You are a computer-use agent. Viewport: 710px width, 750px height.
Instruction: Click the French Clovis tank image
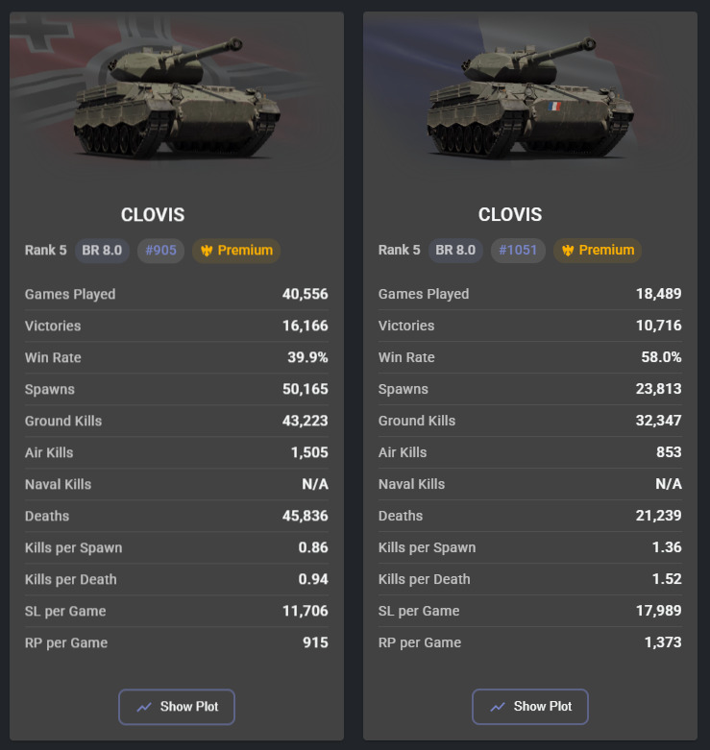(530, 98)
